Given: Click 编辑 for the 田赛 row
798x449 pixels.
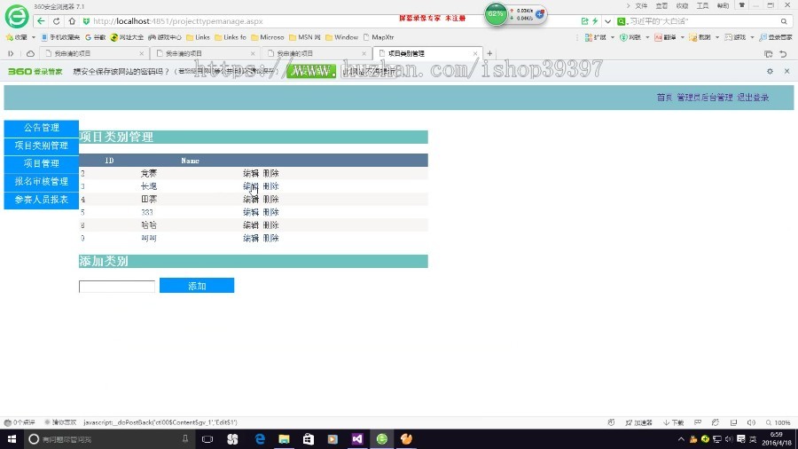Looking at the screenshot, I should point(251,199).
